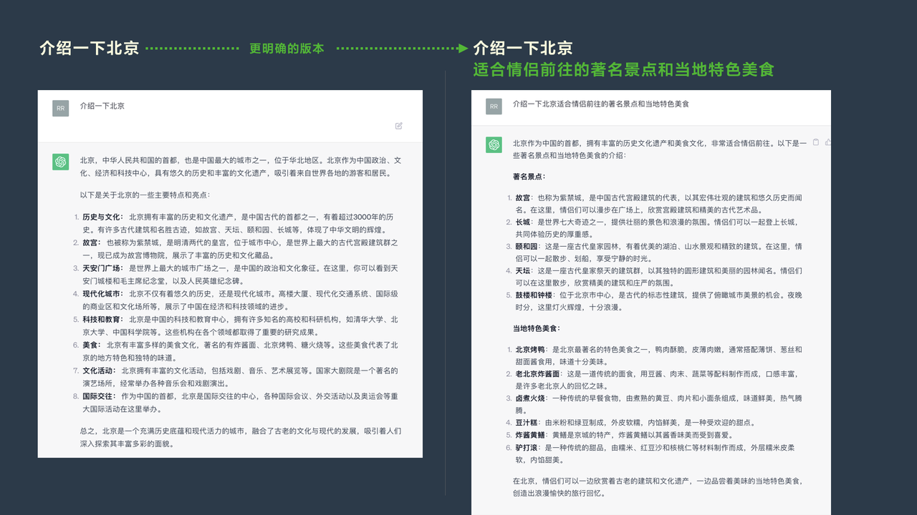Click the bold item 国际交往
The width and height of the screenshot is (917, 515).
[x=100, y=396]
